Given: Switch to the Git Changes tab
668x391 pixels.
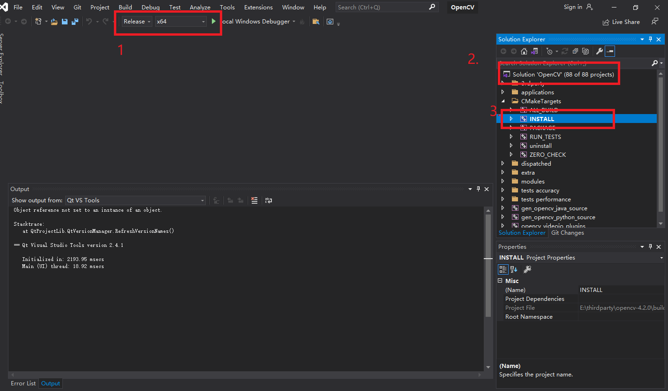Looking at the screenshot, I should (567, 233).
